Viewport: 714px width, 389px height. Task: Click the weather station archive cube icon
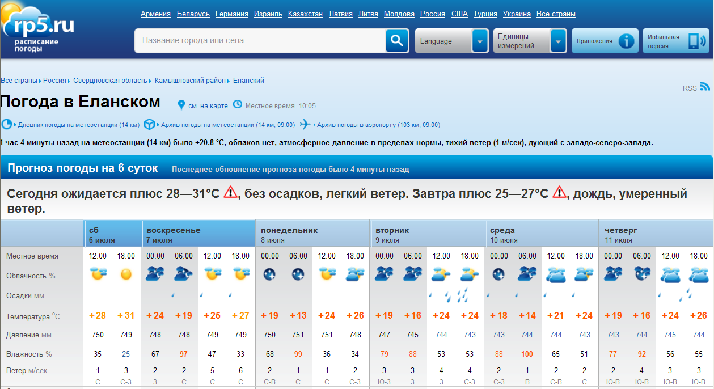(x=149, y=124)
